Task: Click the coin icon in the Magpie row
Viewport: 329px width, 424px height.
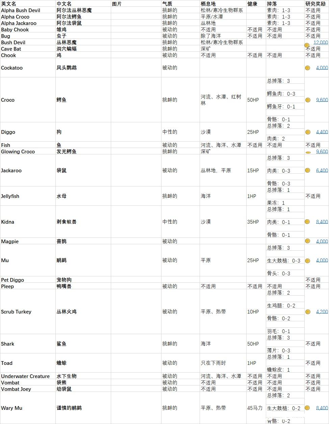Action: click(307, 241)
